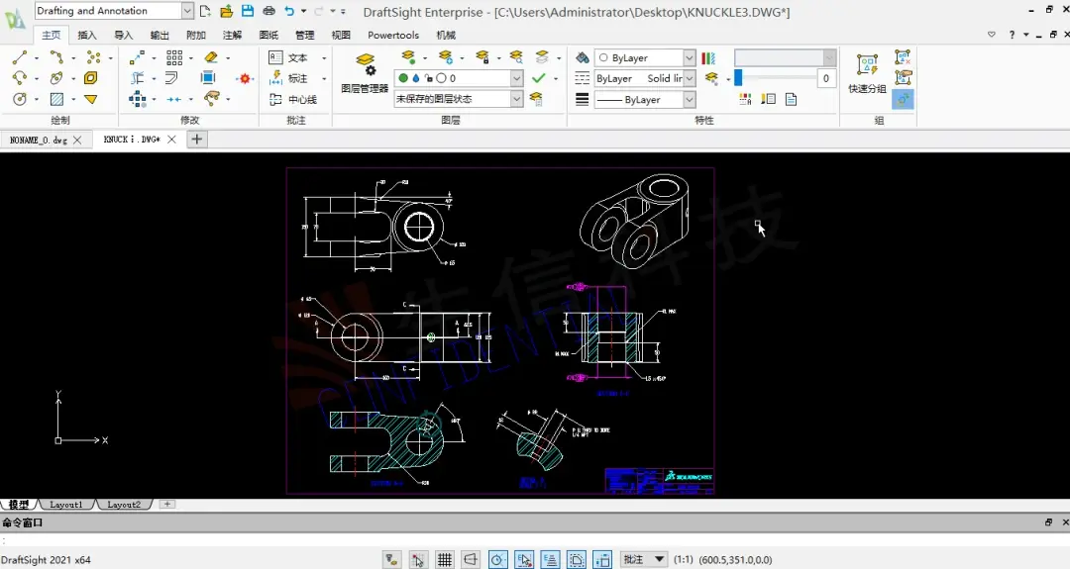Expand the Text (文本) dropdown arrow
Image resolution: width=1070 pixels, height=569 pixels.
[x=323, y=58]
